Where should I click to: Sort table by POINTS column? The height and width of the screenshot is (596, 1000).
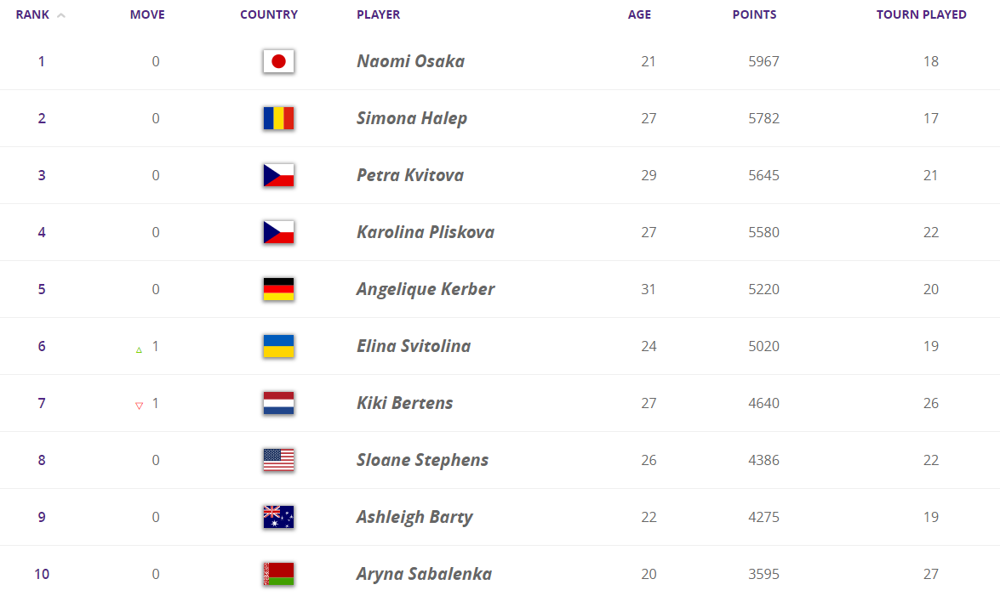point(754,14)
